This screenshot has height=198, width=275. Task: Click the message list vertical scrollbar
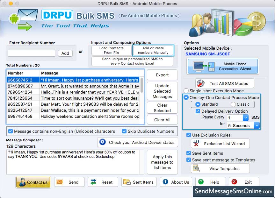click(x=142, y=85)
